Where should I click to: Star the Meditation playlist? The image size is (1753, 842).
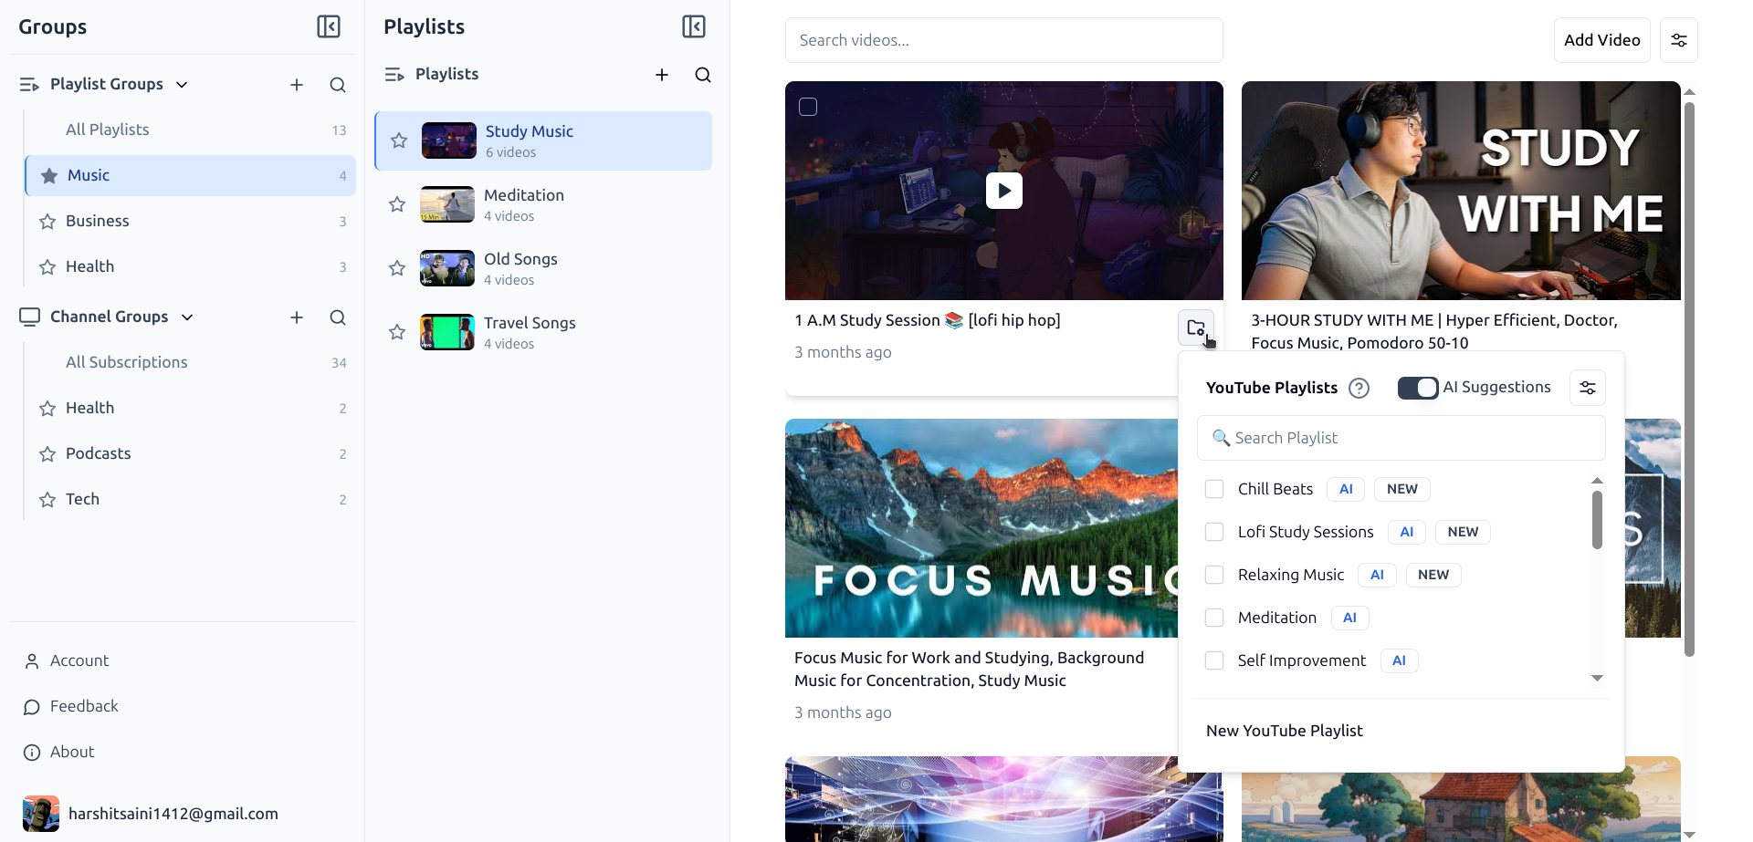point(397,204)
